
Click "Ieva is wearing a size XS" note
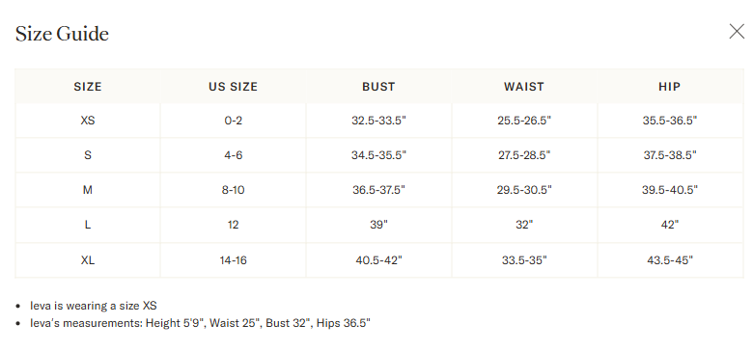[x=94, y=306]
